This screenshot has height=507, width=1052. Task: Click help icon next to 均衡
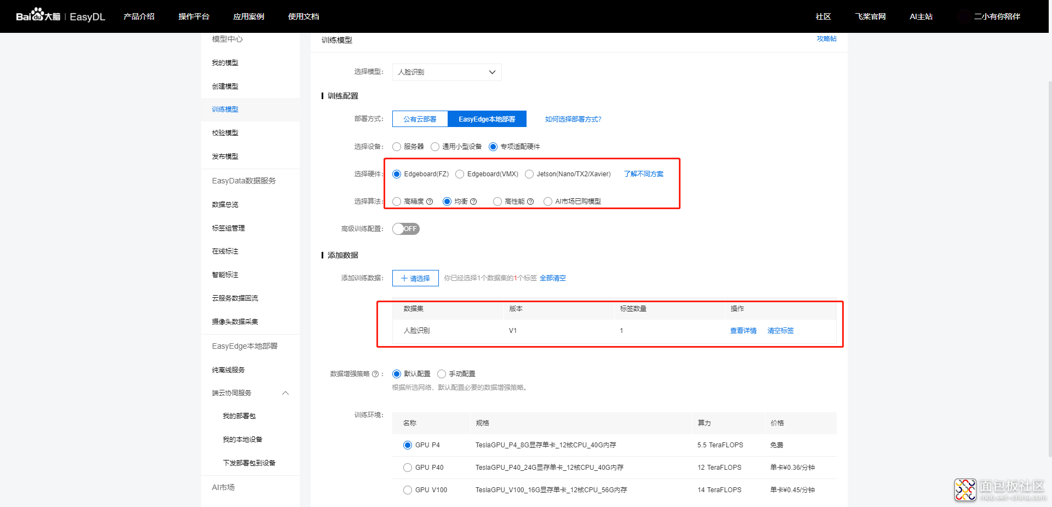[x=473, y=201]
